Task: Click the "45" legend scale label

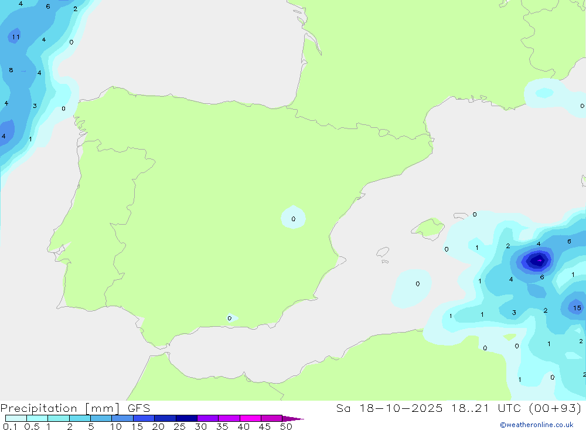Action: 265,426
